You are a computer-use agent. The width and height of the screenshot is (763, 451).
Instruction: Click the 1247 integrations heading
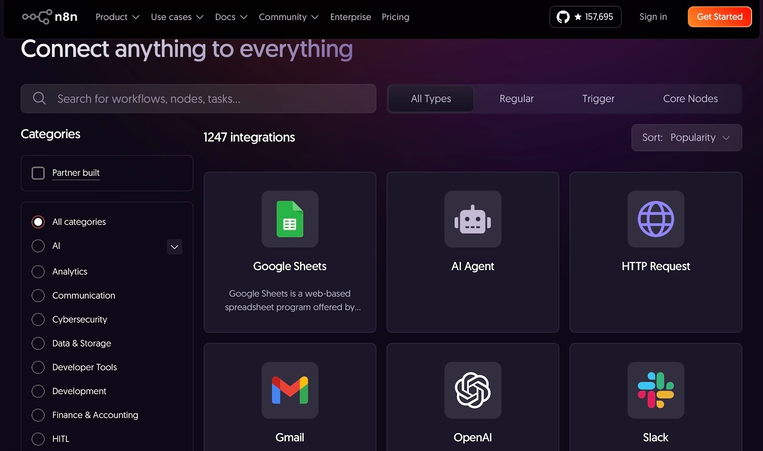coord(249,137)
